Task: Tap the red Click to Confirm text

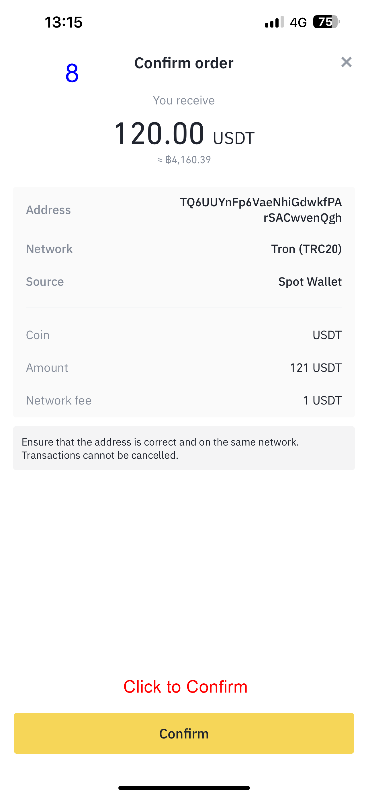Action: (x=185, y=687)
